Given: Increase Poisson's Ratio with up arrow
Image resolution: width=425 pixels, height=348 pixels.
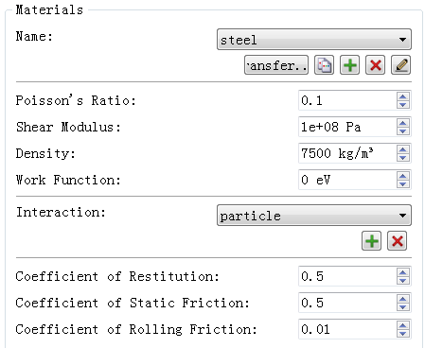Looking at the screenshot, I should click(403, 96).
